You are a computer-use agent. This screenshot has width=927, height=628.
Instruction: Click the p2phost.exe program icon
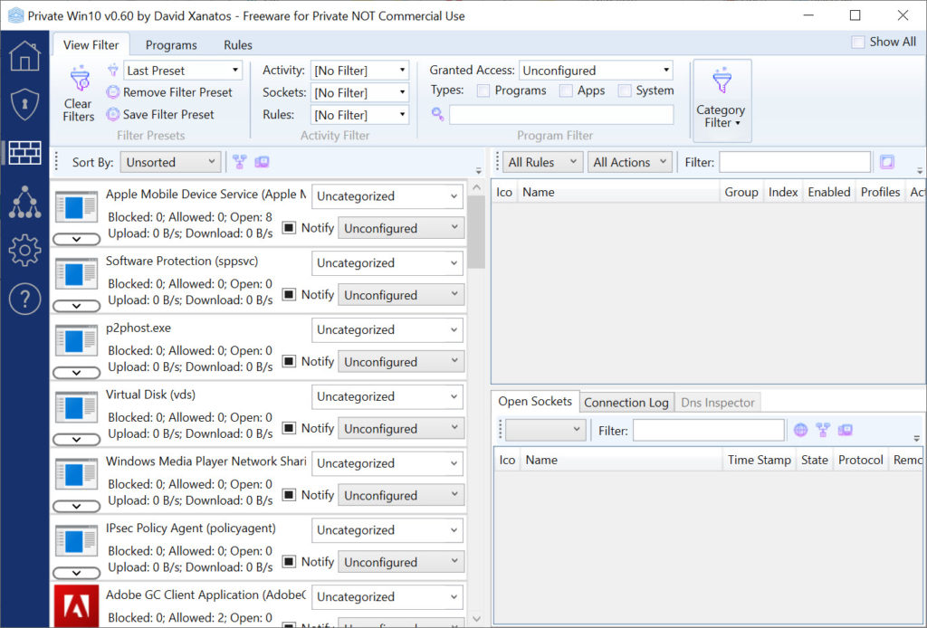76,340
